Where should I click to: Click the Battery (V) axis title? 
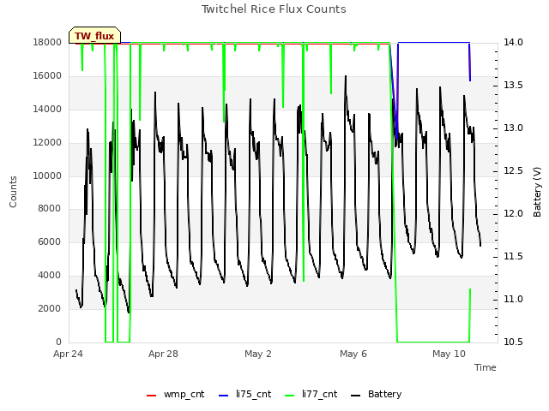[537, 192]
